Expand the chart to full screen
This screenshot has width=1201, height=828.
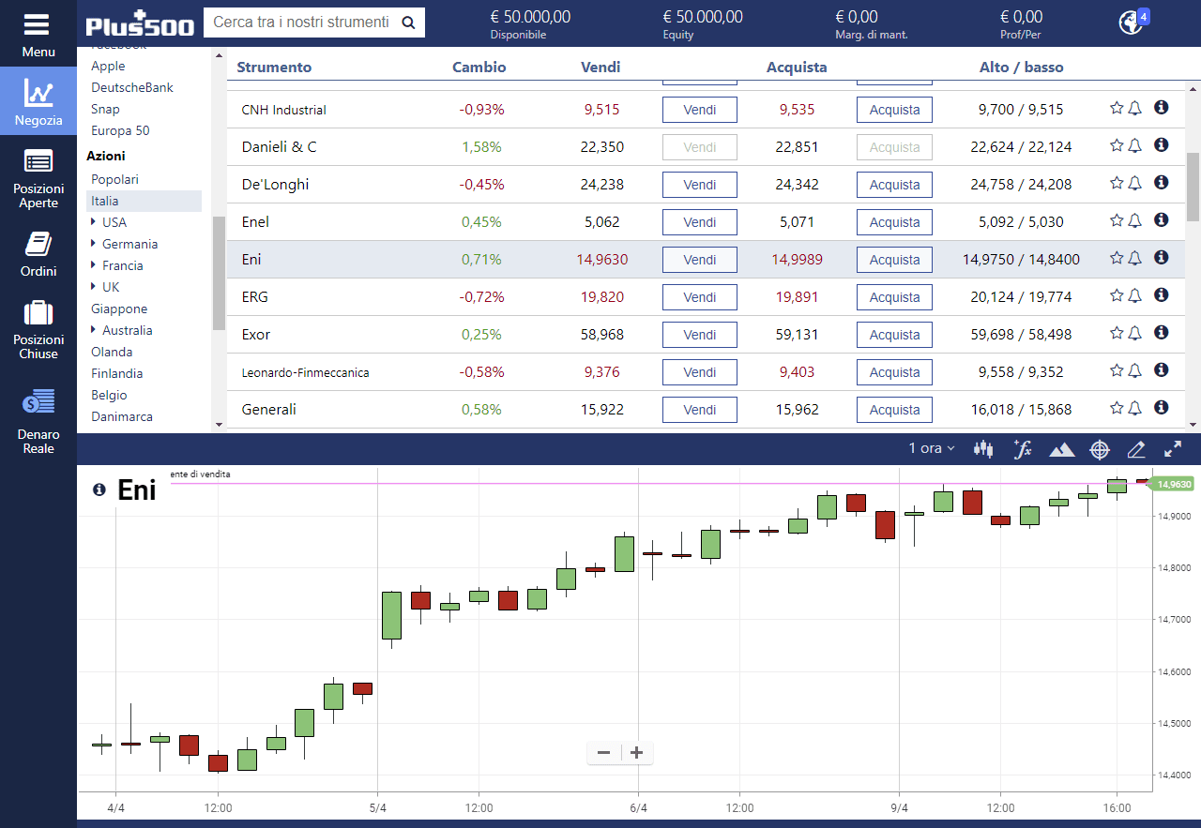1173,449
